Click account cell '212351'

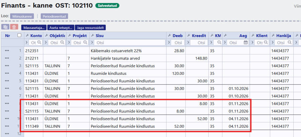pos(33,51)
